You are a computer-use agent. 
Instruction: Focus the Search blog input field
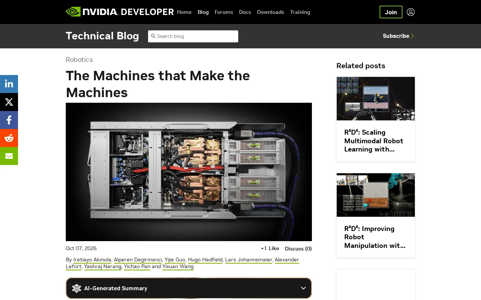point(193,36)
